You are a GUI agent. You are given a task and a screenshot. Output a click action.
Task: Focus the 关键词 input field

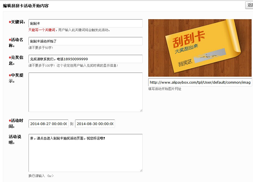pyautogui.click(x=85, y=23)
